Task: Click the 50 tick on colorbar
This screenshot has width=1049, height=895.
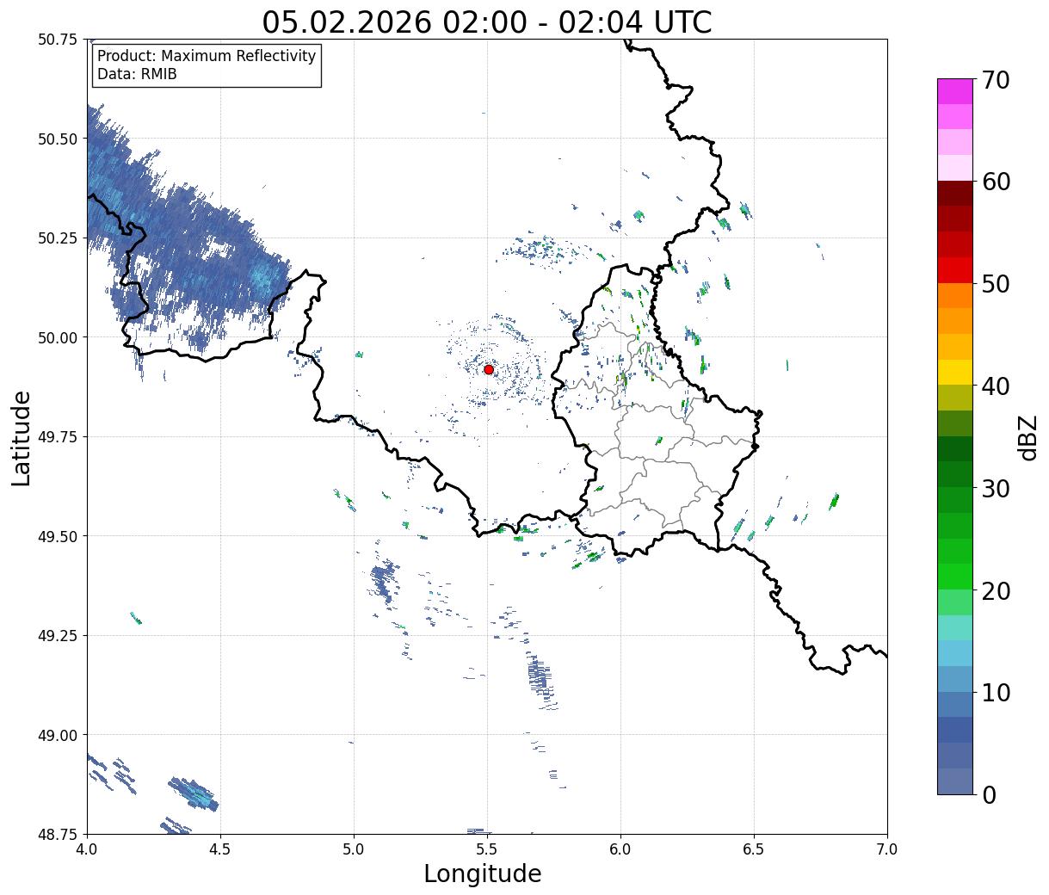Action: [996, 284]
